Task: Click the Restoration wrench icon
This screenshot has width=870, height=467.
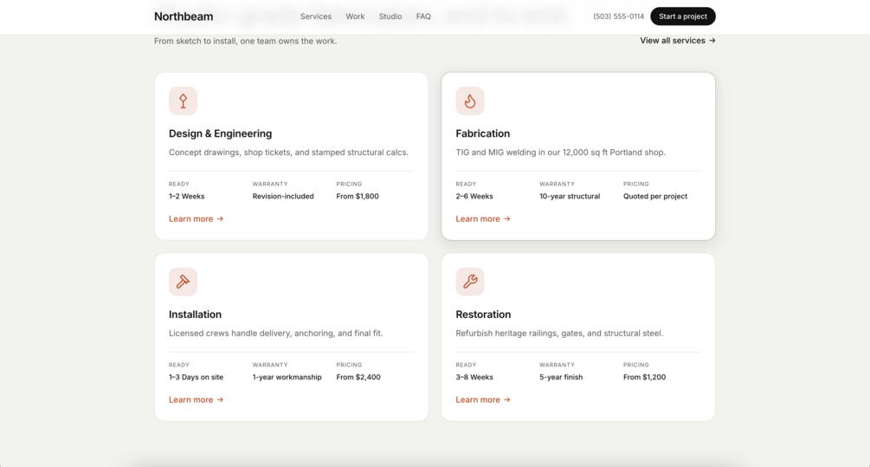Action: point(470,282)
